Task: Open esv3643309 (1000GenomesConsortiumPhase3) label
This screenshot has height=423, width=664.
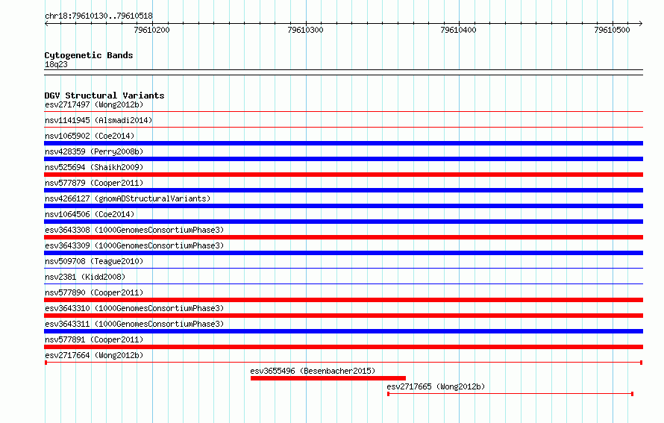Action: pos(134,245)
